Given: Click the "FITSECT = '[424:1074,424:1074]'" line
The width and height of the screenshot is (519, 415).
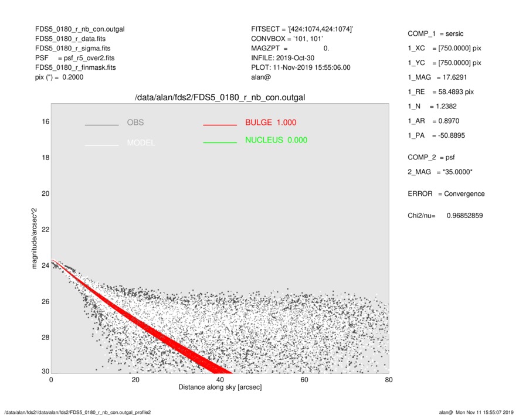Looking at the screenshot, I should [x=302, y=29].
